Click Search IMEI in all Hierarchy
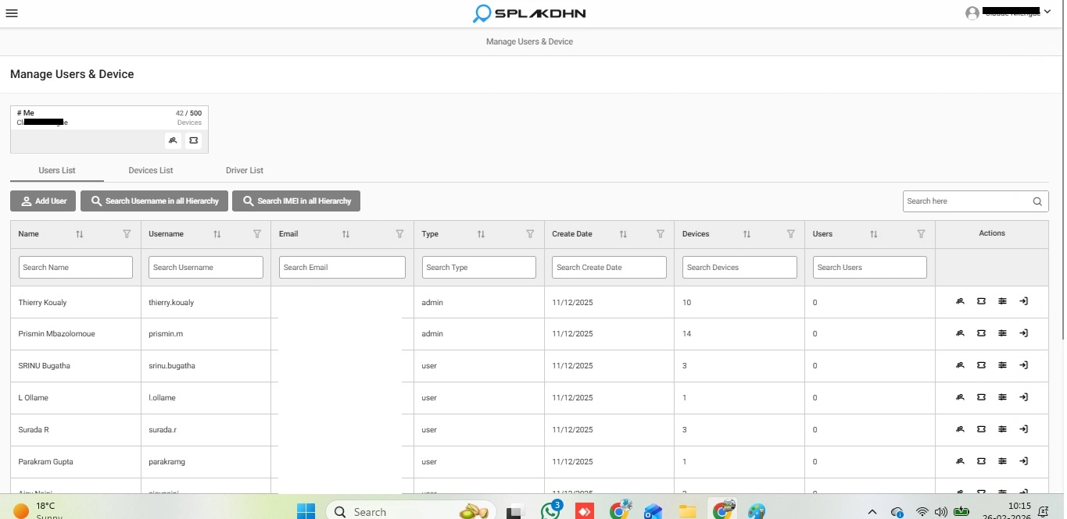 tap(295, 201)
